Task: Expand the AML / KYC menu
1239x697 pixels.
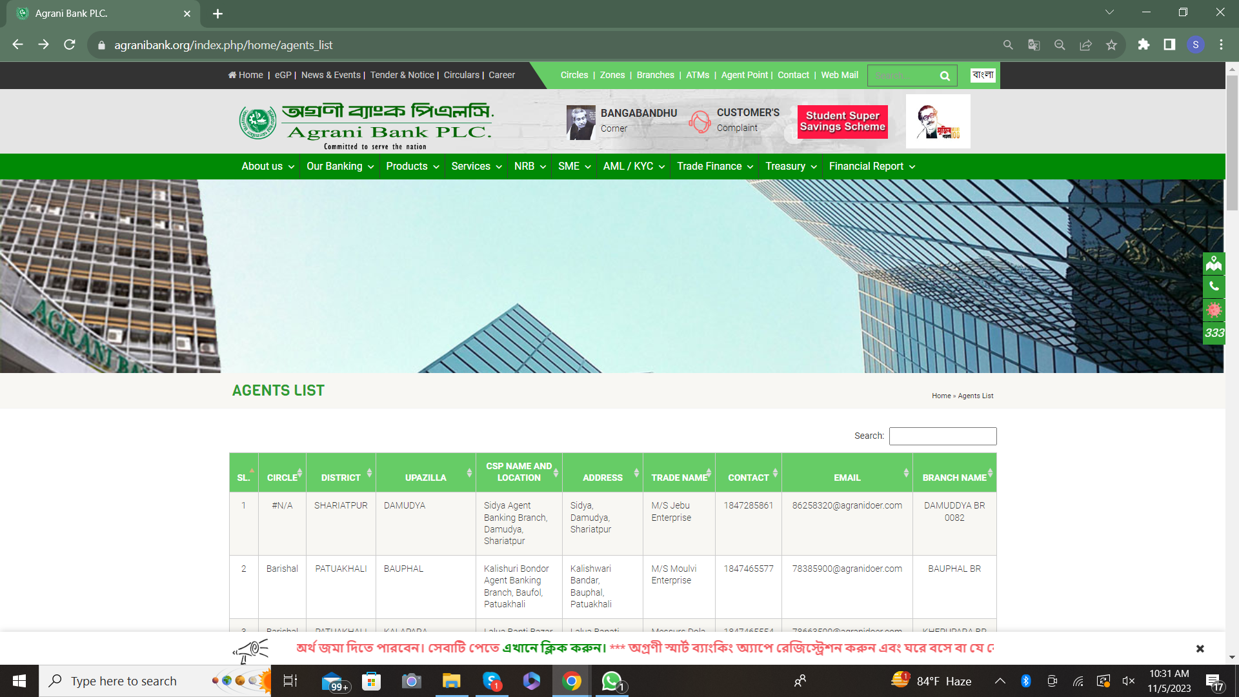Action: click(x=634, y=167)
